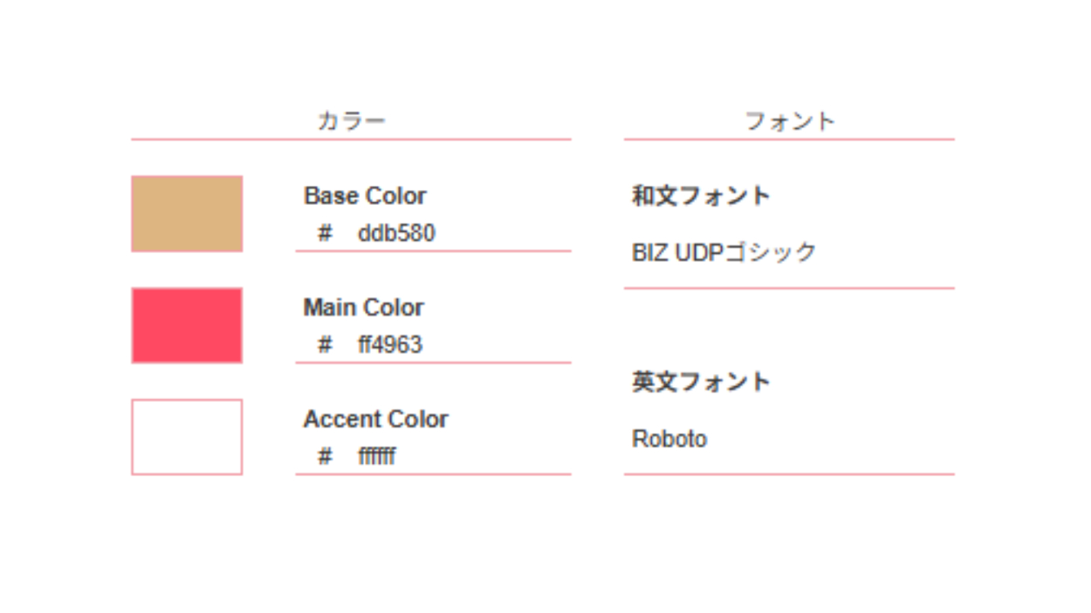Click the ddb580 hex code field
1091x613 pixels.
396,234
